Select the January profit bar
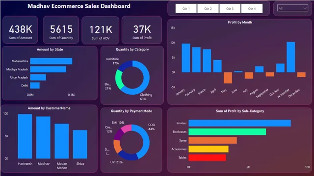 coord(186,58)
